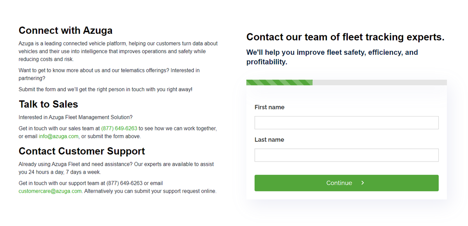Click the arrow icon in Continue button
Screen dimensions: 468x226
363,183
